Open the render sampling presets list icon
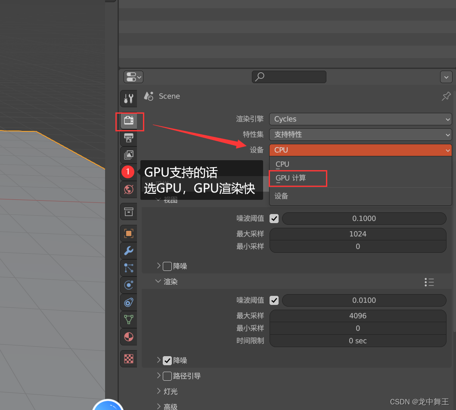The width and height of the screenshot is (456, 410). [429, 282]
